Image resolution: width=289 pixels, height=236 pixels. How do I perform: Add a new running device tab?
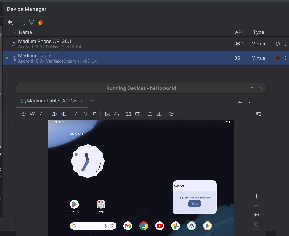point(92,101)
